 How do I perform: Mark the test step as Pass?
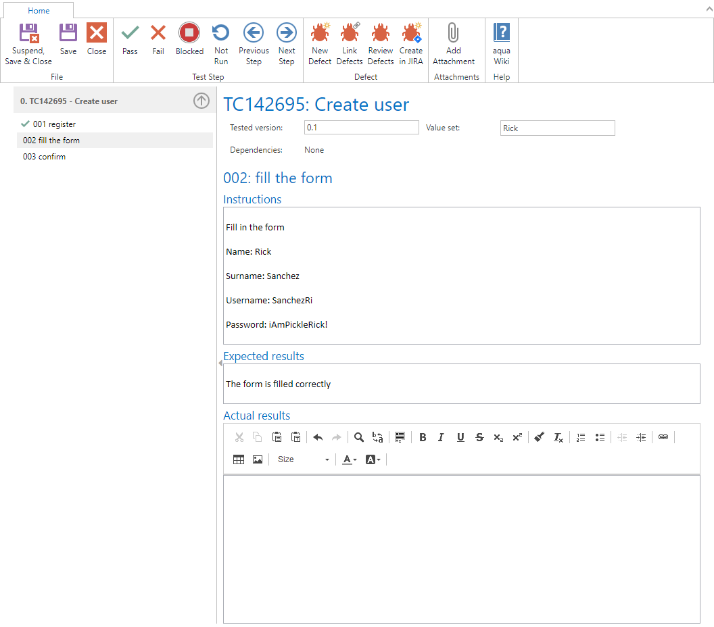[130, 39]
